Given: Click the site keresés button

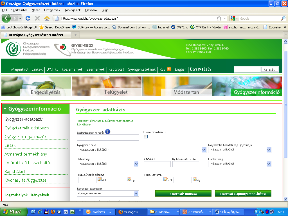Looking at the screenshot, I should pyautogui.click(x=269, y=69).
